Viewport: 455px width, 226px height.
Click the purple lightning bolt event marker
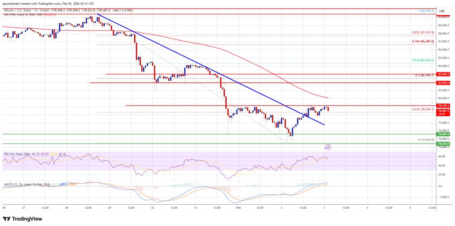point(328,147)
